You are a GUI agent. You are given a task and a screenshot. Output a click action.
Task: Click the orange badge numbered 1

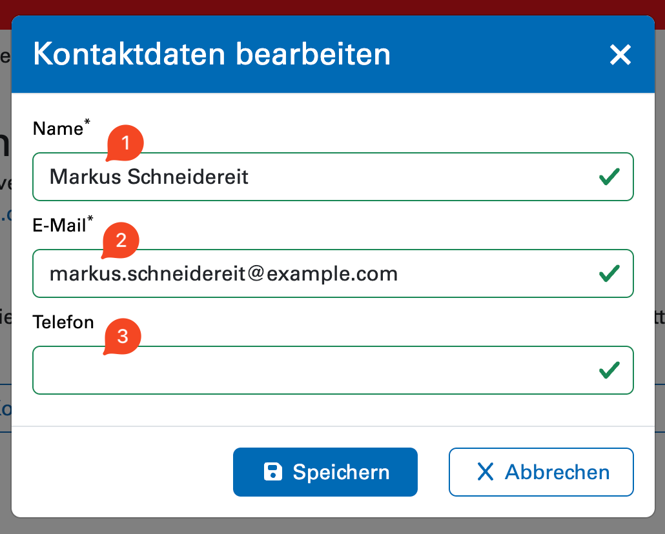(x=125, y=144)
